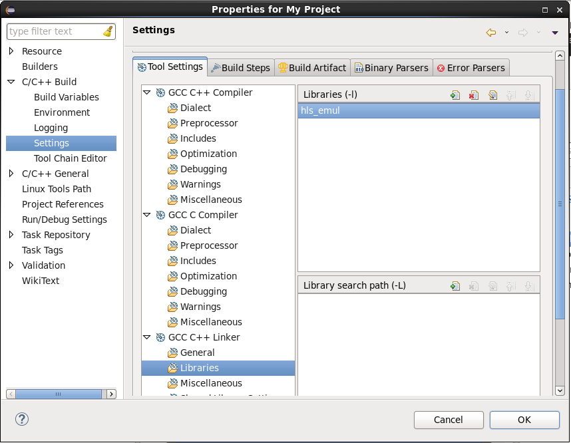Select the GCC C Compiler tool node
Image resolution: width=571 pixels, height=443 pixels.
point(203,215)
